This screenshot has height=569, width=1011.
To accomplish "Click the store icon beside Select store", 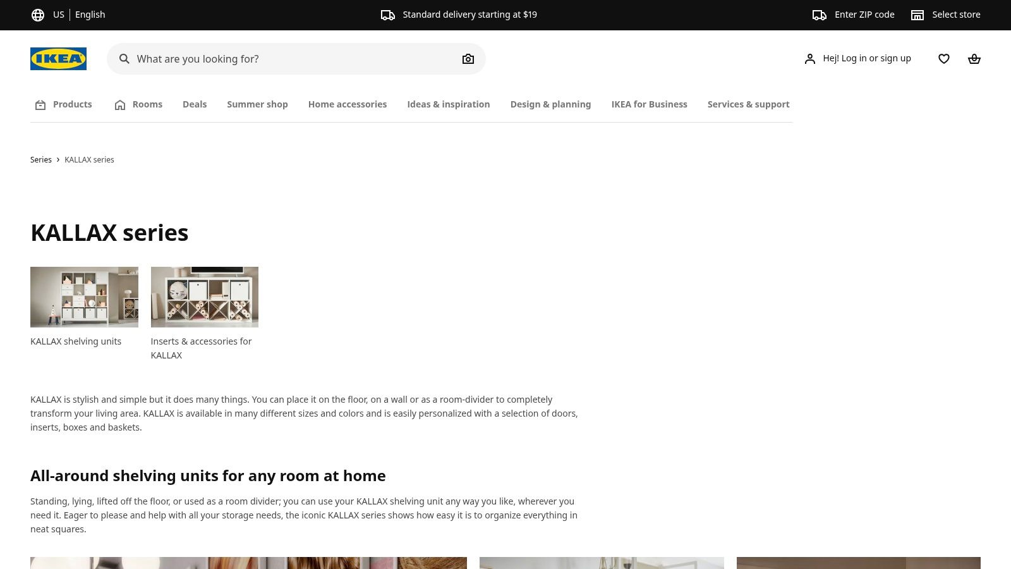I will coord(917,15).
